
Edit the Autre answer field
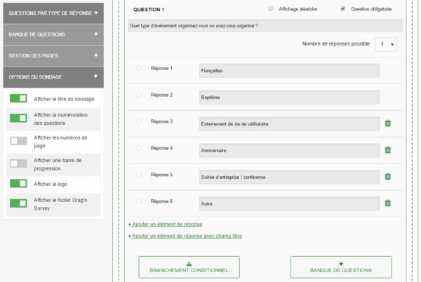[x=289, y=203]
